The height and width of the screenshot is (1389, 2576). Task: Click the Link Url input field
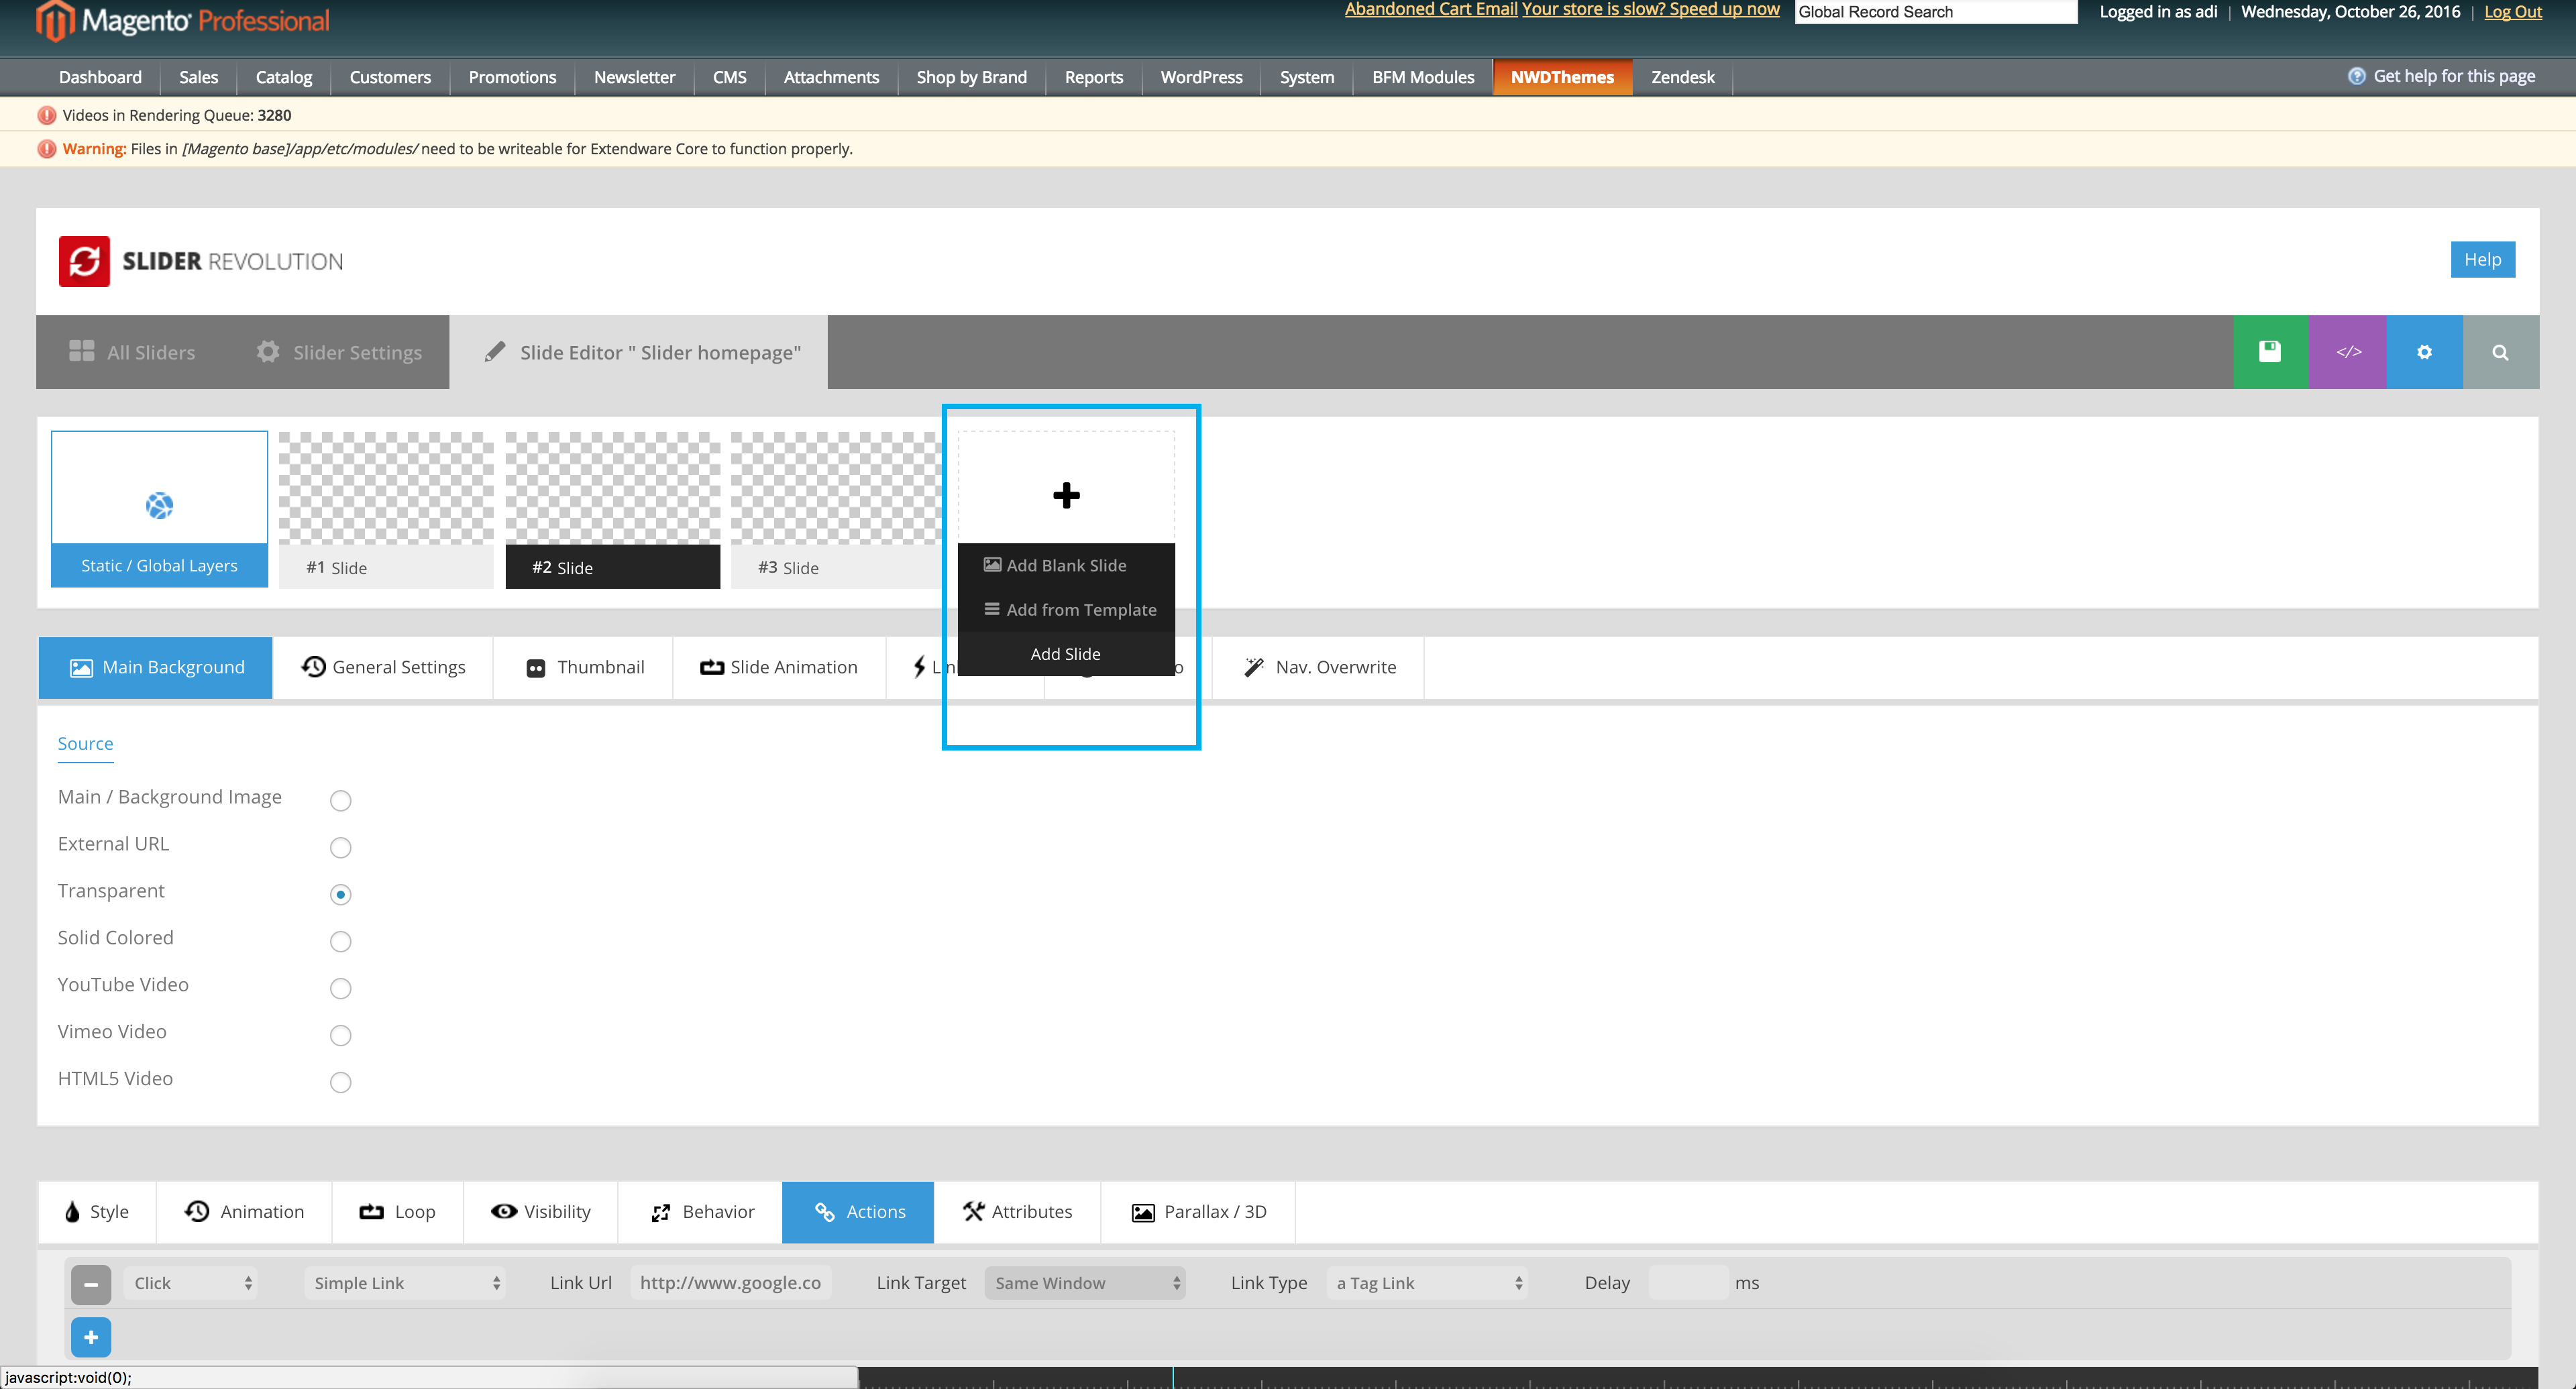click(730, 1283)
